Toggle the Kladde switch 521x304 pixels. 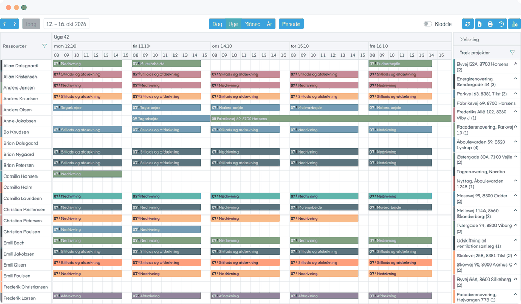(428, 24)
